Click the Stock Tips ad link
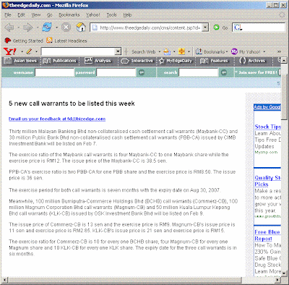The height and width of the screenshot is (285, 289). [268, 127]
